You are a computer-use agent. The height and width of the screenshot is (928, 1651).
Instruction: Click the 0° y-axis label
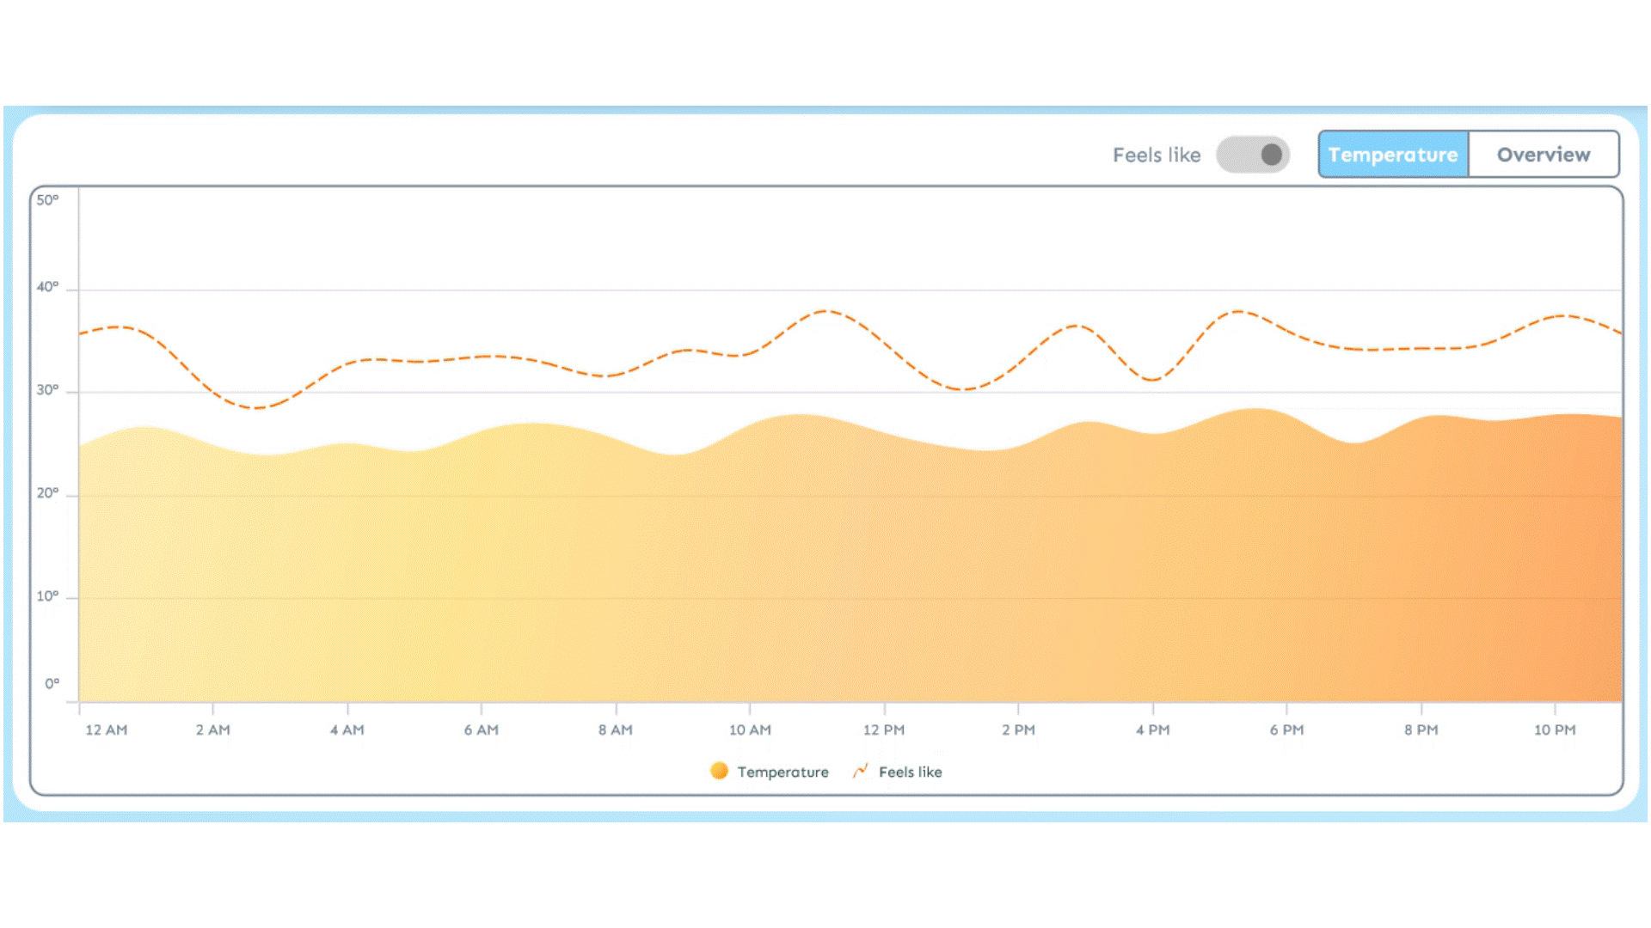[52, 684]
